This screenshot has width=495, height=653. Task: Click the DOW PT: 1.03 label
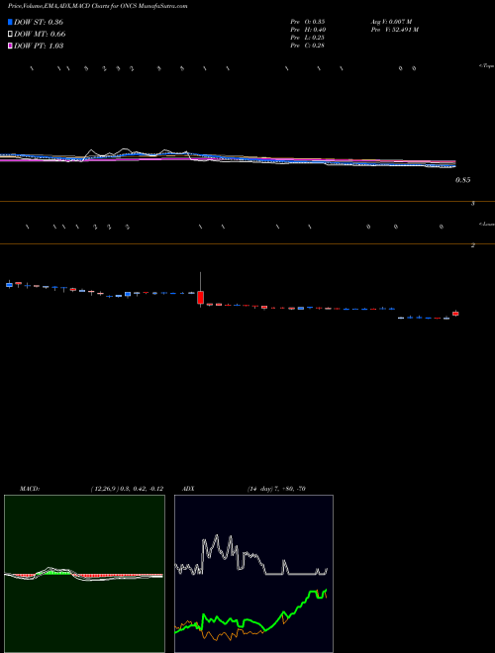coord(39,46)
